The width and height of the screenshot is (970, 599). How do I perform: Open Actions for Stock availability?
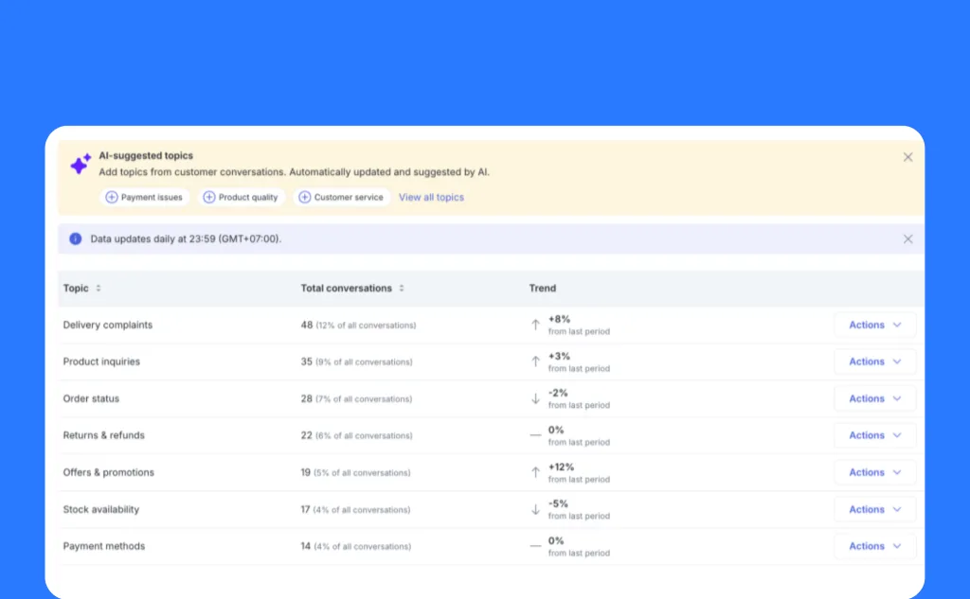874,509
